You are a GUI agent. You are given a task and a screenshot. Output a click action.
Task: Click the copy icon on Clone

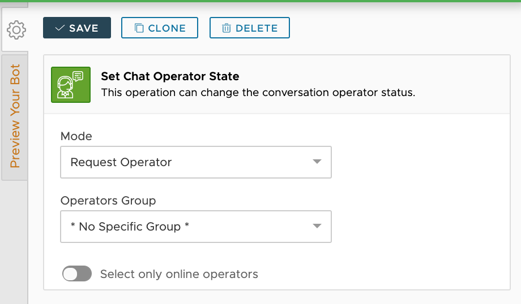pyautogui.click(x=139, y=28)
